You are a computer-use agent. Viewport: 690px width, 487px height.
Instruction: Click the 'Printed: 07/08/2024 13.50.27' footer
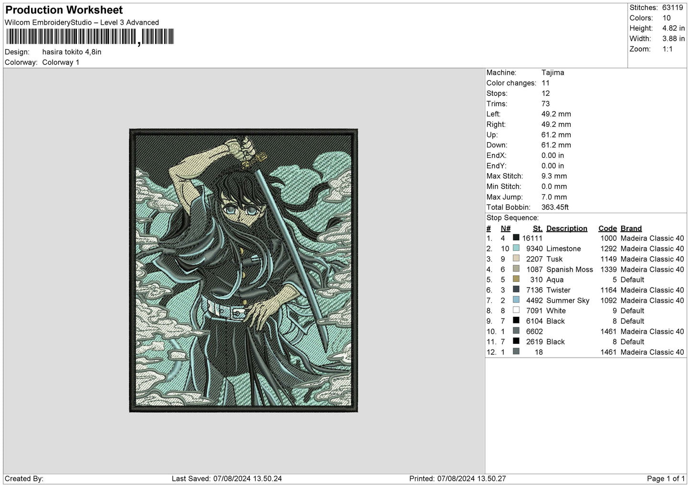(457, 479)
